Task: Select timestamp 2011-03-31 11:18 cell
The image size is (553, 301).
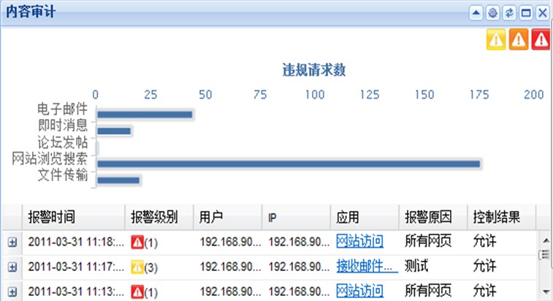Action: [76, 242]
